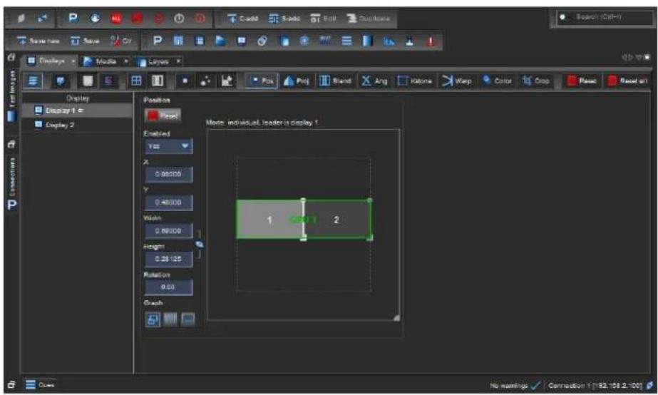Click the blue linked-rings icon in second toolbar
This screenshot has height=395, width=658.
[262, 41]
